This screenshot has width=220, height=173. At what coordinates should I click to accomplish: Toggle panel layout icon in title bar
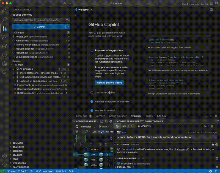[x=211, y=3]
